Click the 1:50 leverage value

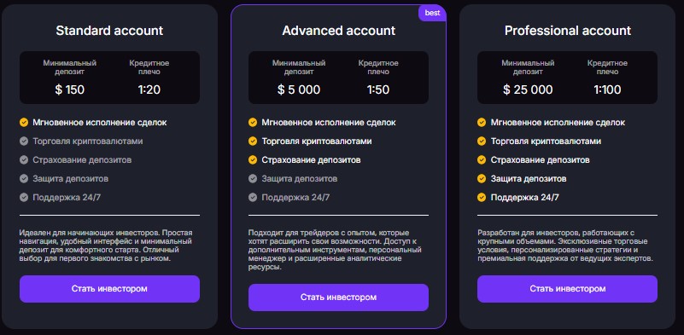(x=378, y=90)
